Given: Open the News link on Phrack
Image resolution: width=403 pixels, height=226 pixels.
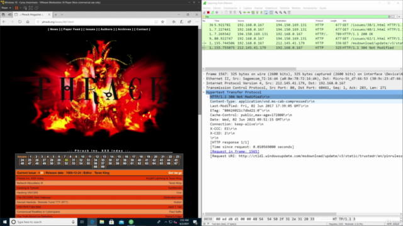Looking at the screenshot, I should (x=54, y=30).
